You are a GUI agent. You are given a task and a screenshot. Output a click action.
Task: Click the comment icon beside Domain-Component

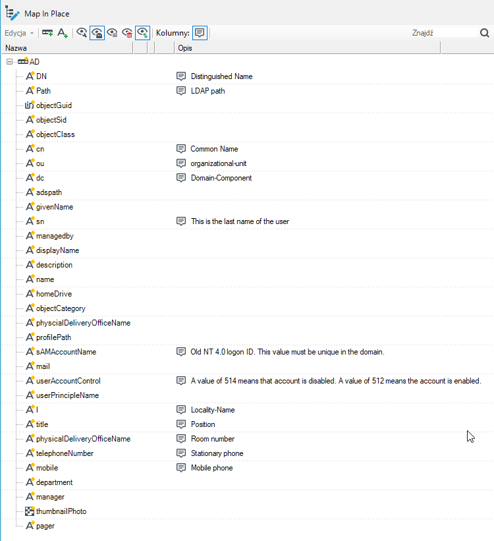click(x=181, y=178)
